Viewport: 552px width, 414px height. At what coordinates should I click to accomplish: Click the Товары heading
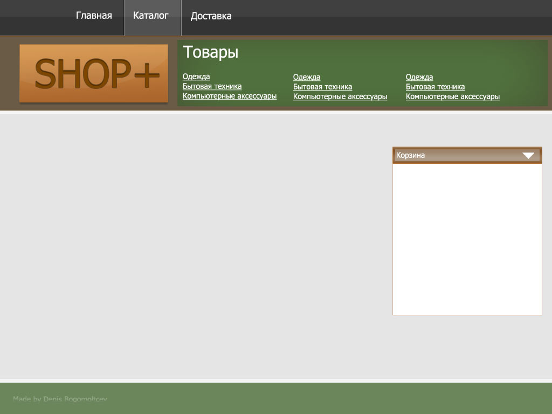coord(210,52)
